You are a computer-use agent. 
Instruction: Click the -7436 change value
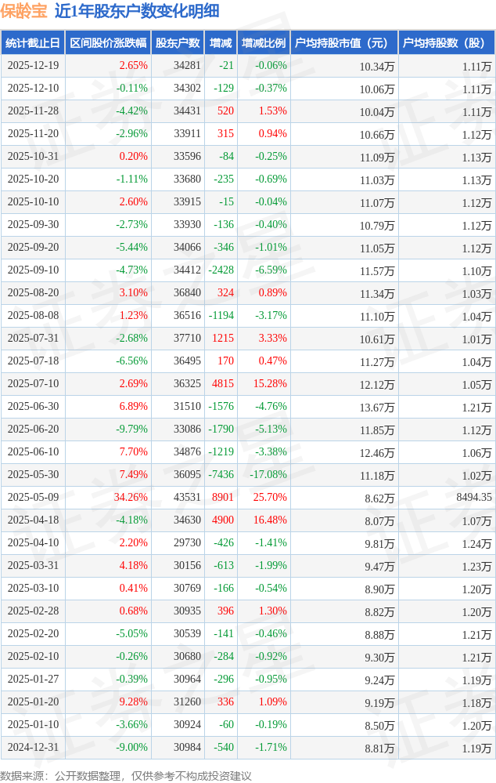tap(221, 475)
